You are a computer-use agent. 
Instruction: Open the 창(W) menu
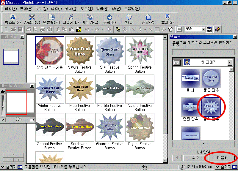(116, 9)
